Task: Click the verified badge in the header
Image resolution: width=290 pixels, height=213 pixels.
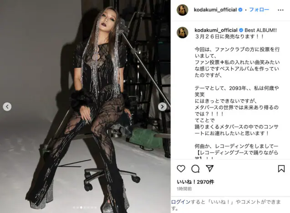Action: click(240, 10)
